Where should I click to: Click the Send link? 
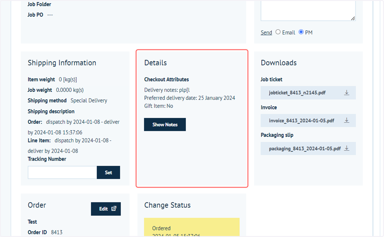tap(266, 33)
